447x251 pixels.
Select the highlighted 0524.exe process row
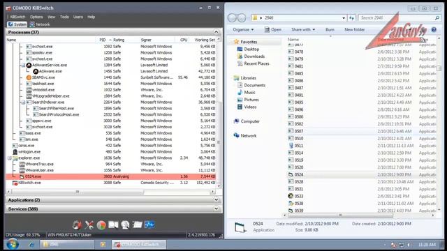point(110,176)
